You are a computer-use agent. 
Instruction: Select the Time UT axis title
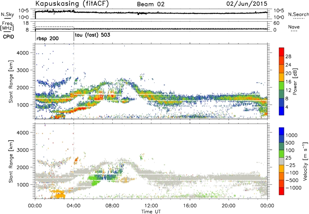tap(151, 212)
